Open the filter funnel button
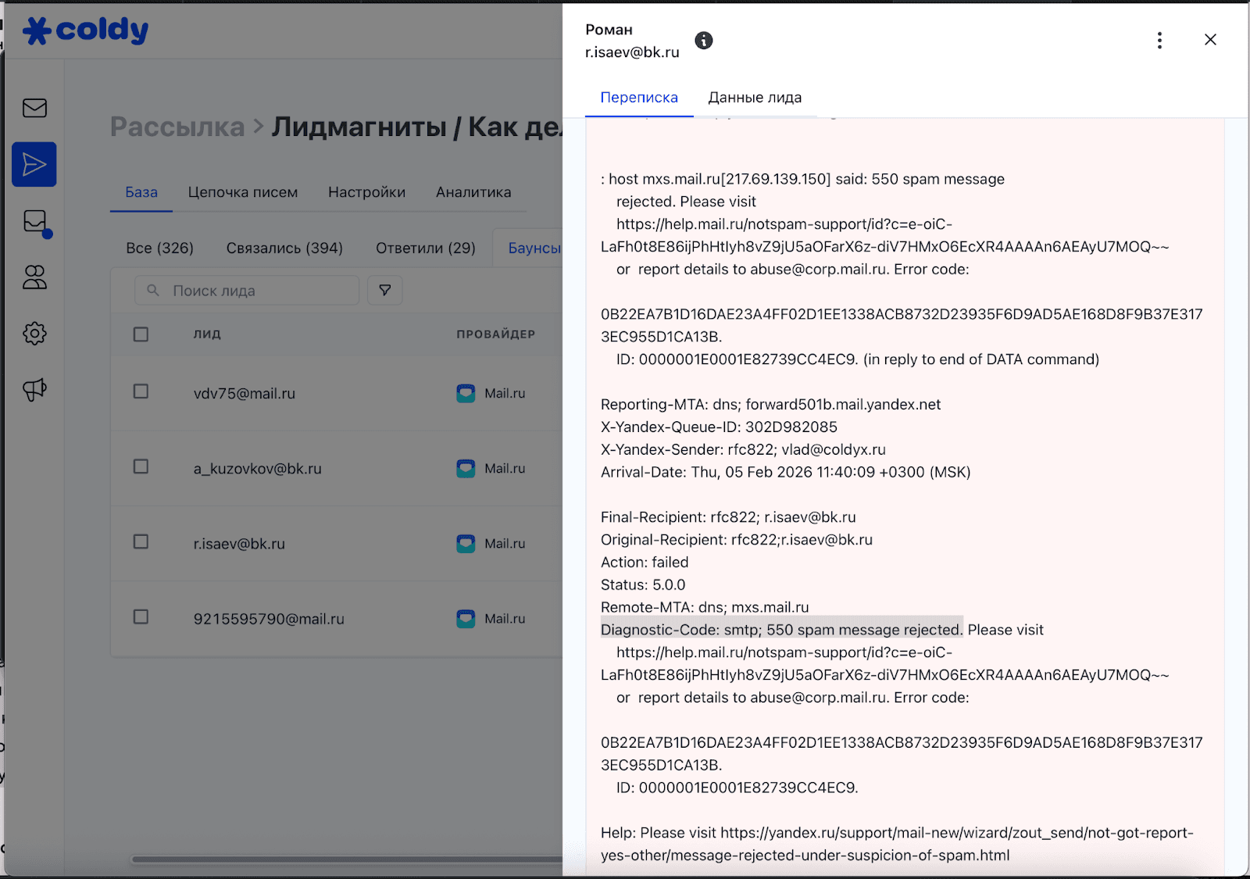The image size is (1250, 879). 385,291
